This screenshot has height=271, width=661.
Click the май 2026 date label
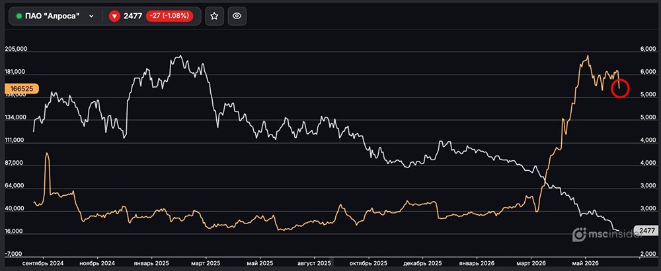point(585,264)
